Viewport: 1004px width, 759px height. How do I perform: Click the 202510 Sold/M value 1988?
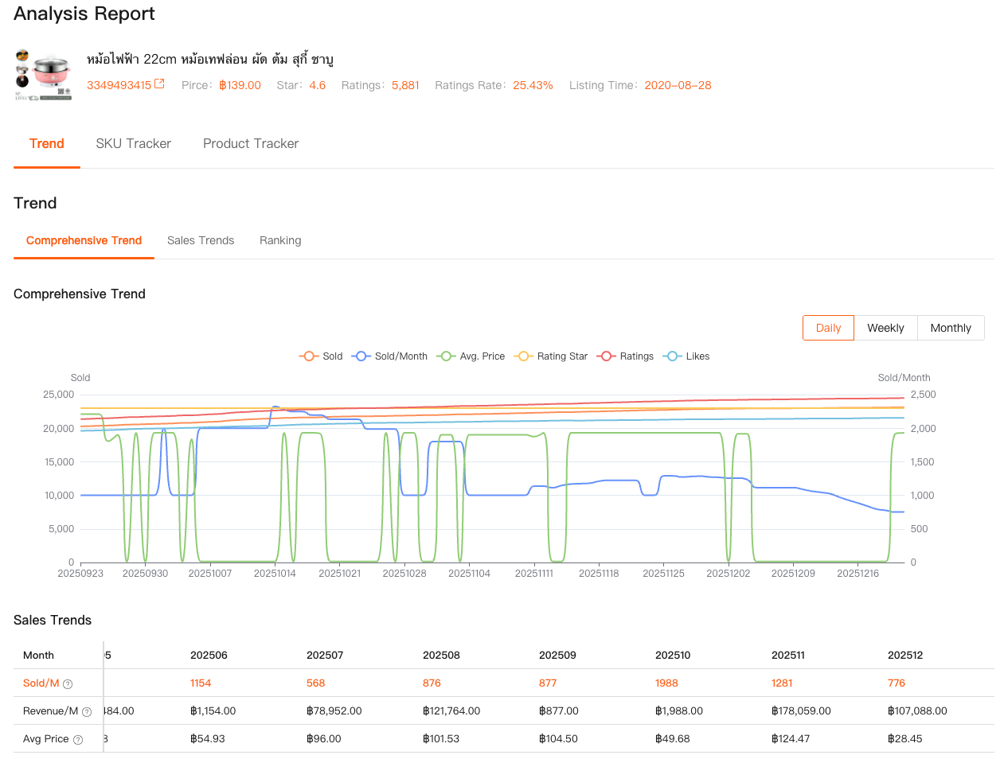click(666, 683)
